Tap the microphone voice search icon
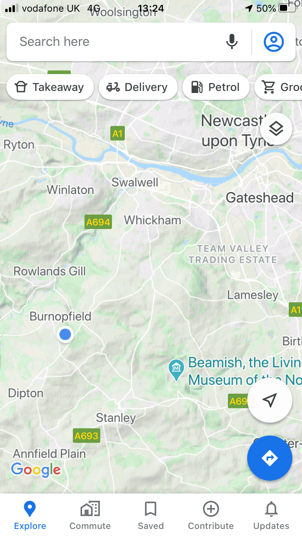The image size is (302, 537). pos(232,41)
